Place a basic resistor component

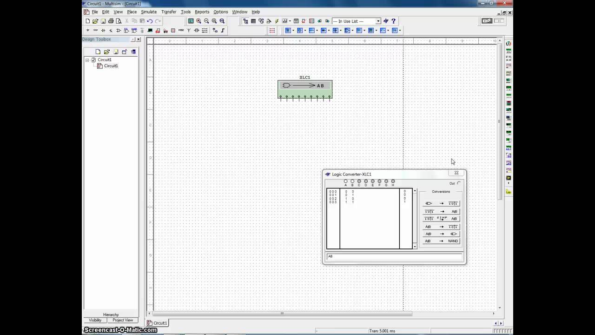tap(95, 30)
